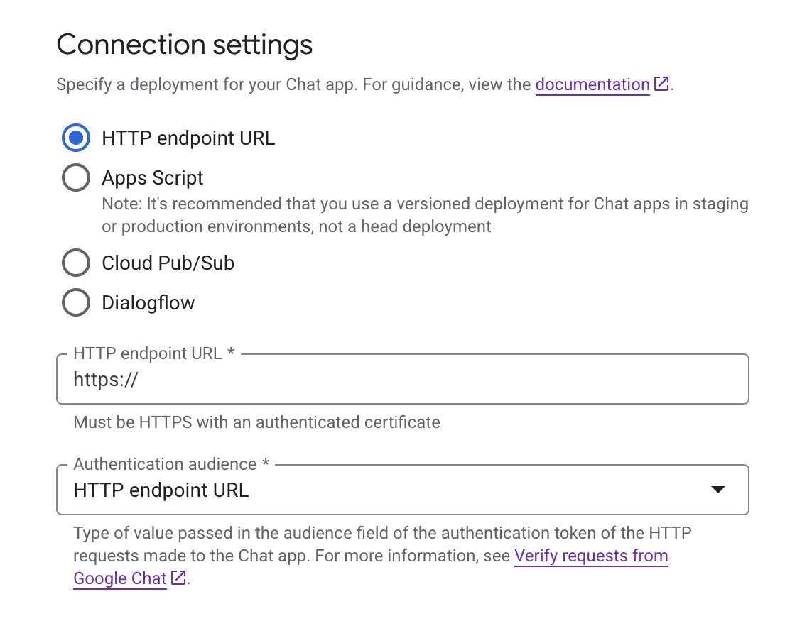Screen dimensions: 807x626
Task: Select the Cloud Pub/Sub radio button
Action: pyautogui.click(x=76, y=263)
